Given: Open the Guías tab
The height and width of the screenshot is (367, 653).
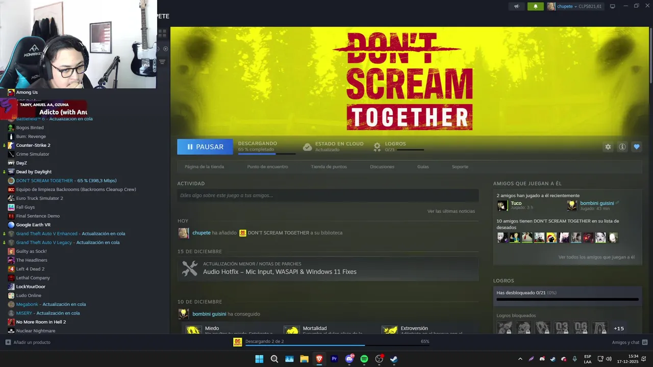Looking at the screenshot, I should (x=423, y=167).
